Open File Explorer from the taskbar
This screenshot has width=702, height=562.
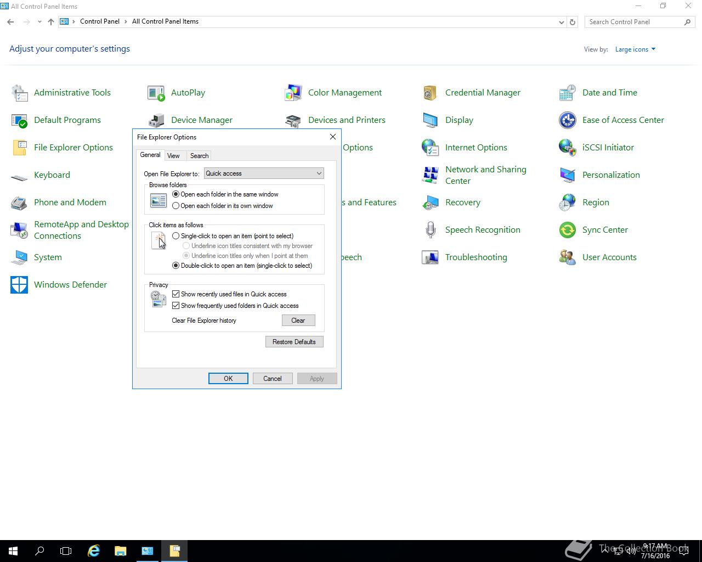tap(120, 551)
